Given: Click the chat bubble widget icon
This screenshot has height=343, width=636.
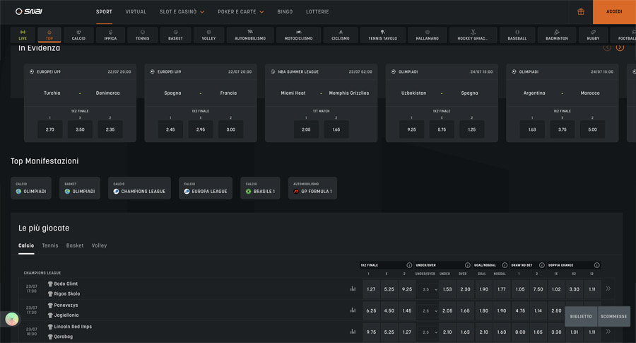Looking at the screenshot, I should click(x=12, y=320).
